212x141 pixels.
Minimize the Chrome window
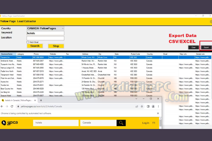[144, 99]
